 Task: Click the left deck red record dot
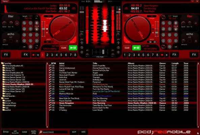33,55
